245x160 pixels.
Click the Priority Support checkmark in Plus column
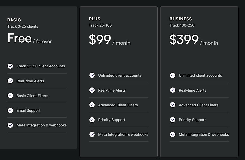pos(92,120)
